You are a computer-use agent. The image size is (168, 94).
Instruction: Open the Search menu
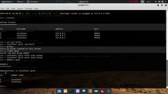point(20,9)
